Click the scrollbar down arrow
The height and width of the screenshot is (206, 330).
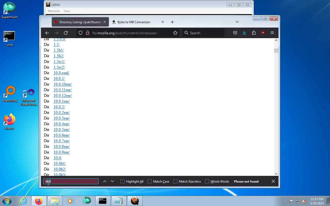click(x=276, y=174)
